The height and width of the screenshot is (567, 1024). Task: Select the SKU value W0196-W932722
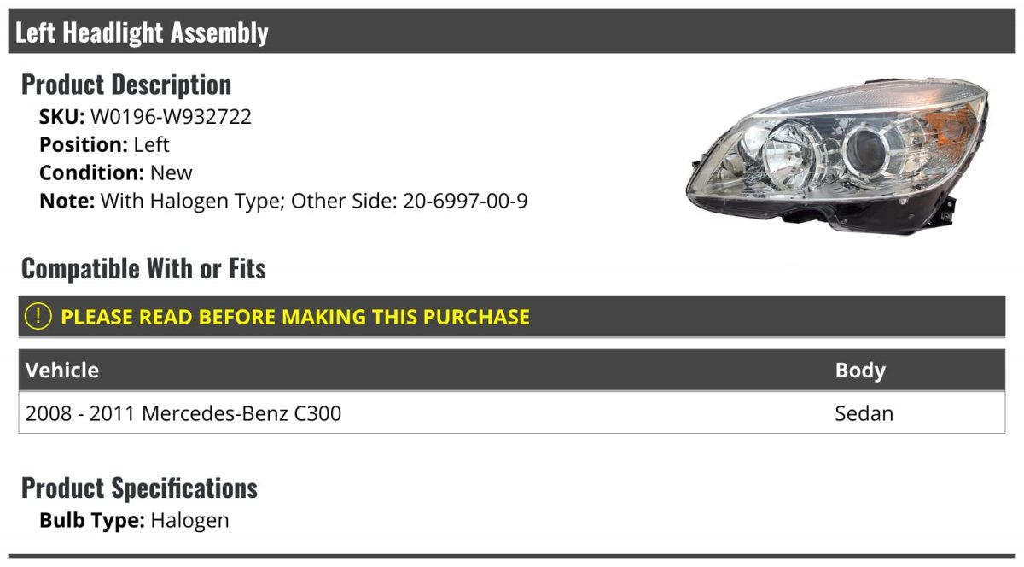click(x=171, y=116)
